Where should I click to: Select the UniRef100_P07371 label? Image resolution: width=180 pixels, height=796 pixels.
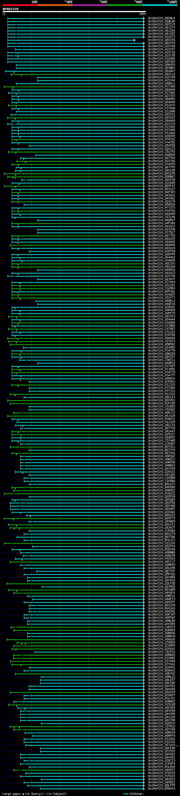pos(161,391)
